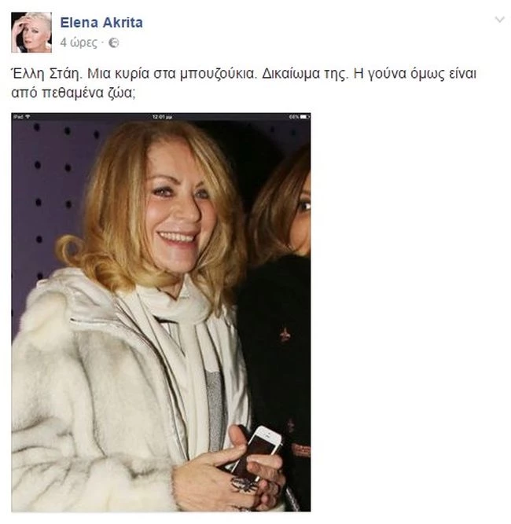
Task: Click the battery icon in photo's status bar
Action: [x=304, y=116]
